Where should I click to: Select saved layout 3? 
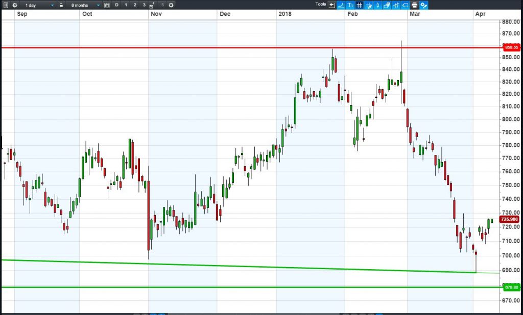144,5
